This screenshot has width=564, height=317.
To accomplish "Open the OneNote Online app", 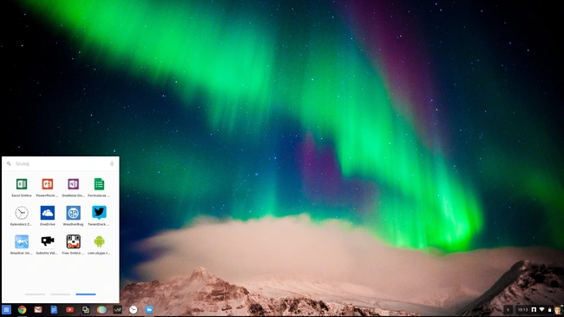I will click(x=73, y=188).
